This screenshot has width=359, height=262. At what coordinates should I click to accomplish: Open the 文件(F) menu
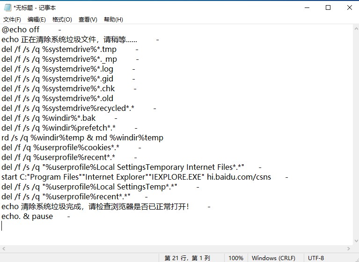[12, 19]
